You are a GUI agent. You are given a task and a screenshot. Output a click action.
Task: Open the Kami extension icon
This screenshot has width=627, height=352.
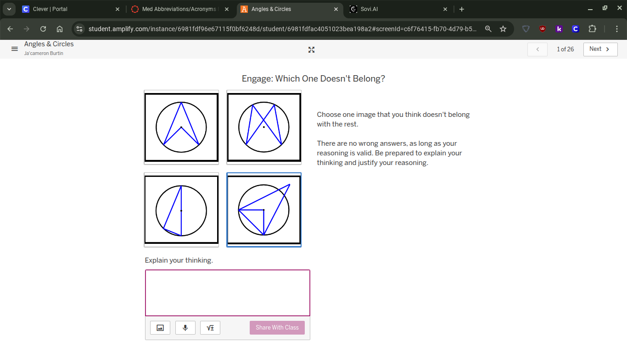(x=559, y=28)
